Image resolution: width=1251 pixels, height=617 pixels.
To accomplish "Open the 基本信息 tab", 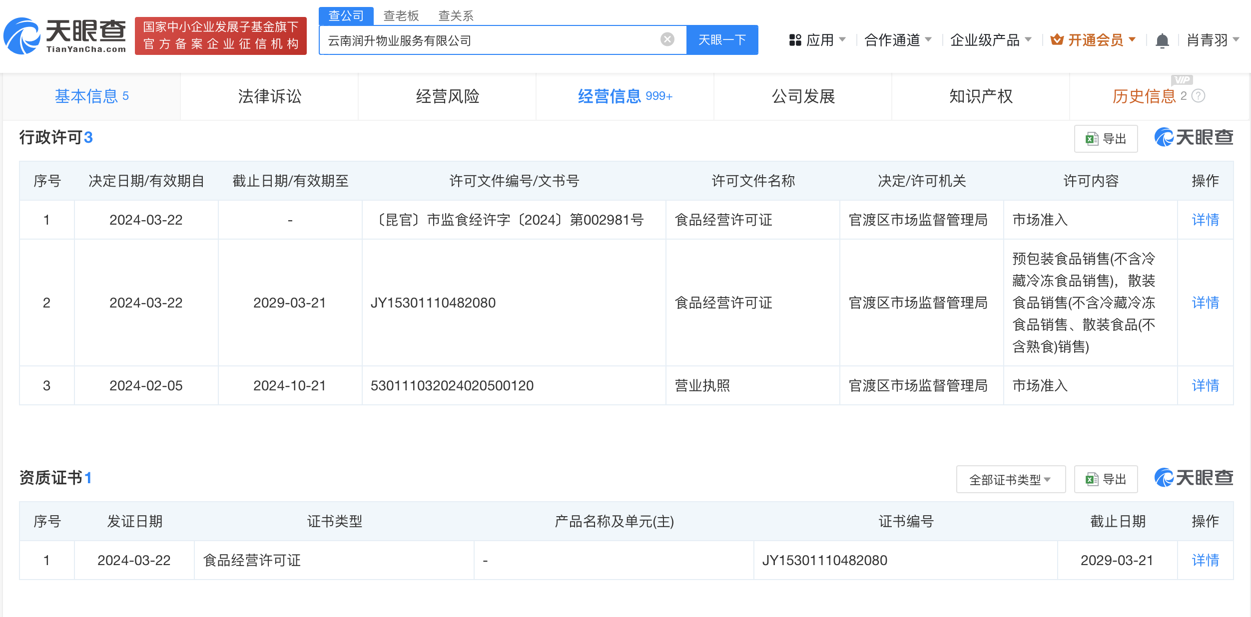I will (92, 96).
